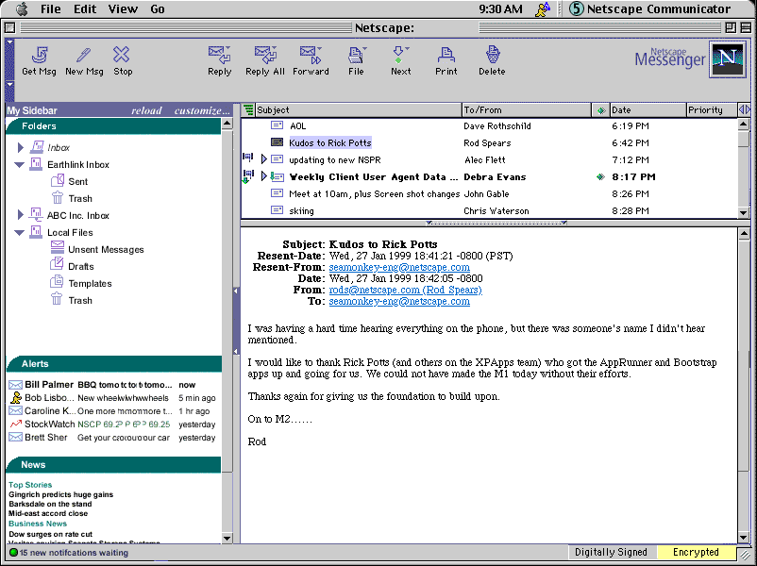Click the green notifications status light
Image resolution: width=757 pixels, height=566 pixels.
(x=13, y=553)
